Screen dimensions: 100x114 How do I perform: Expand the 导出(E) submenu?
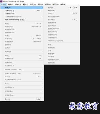(22, 84)
